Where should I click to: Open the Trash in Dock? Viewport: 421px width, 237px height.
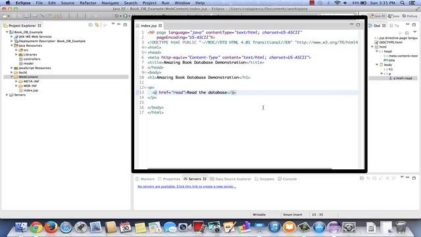(401, 227)
